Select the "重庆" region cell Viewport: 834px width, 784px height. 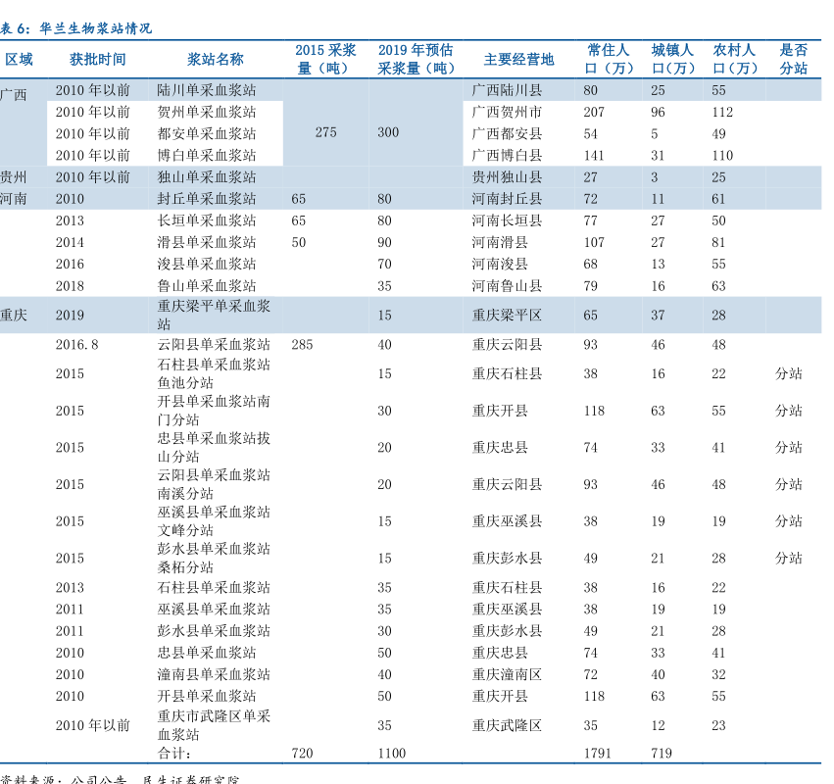pos(14,316)
